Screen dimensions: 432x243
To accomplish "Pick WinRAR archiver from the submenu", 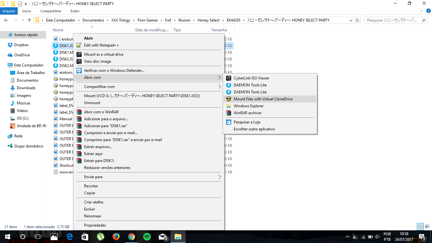I will (x=248, y=113).
